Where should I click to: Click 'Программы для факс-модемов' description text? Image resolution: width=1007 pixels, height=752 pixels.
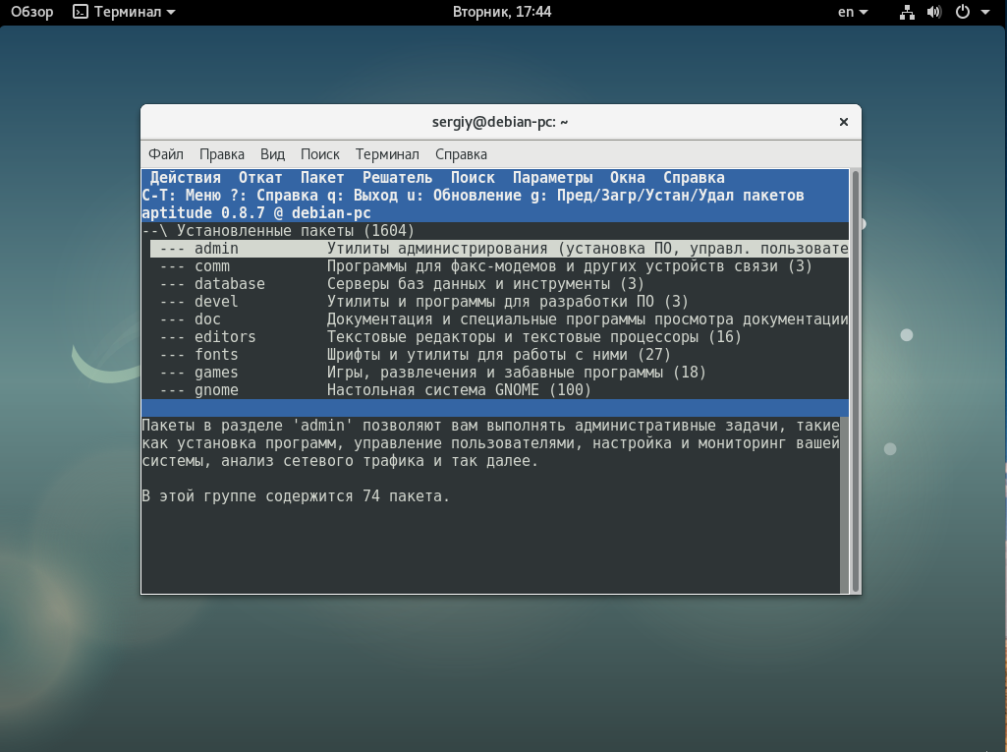click(x=441, y=266)
